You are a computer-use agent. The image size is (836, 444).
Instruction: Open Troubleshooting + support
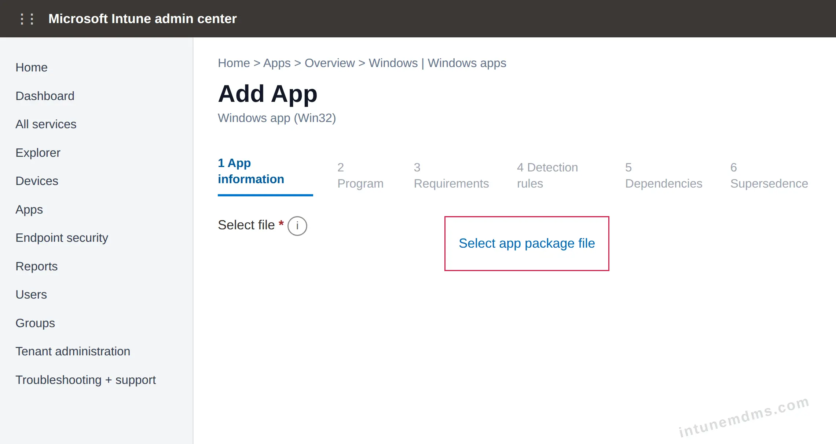pyautogui.click(x=85, y=380)
